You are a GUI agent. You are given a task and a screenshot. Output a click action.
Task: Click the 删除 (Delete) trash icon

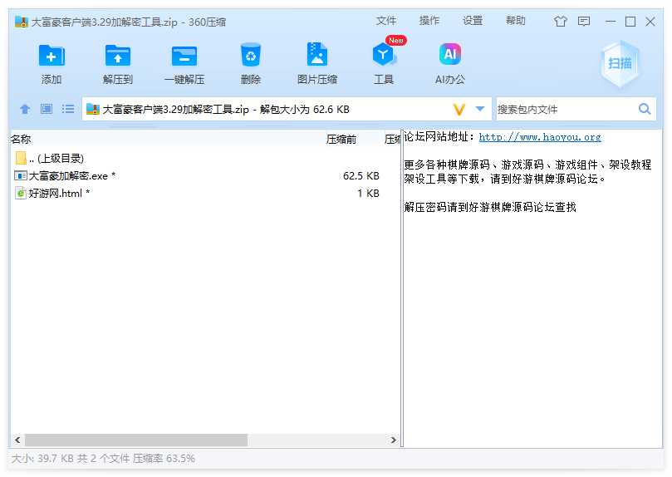251,55
